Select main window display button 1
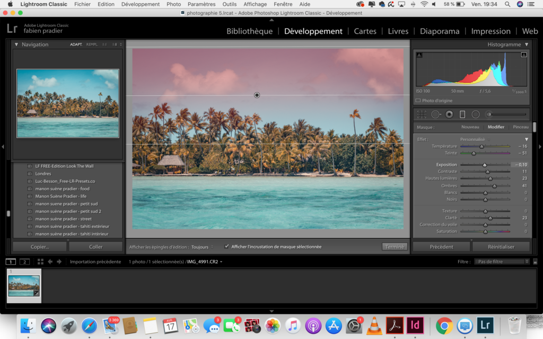Screen dimensions: 543x339 pyautogui.click(x=11, y=262)
